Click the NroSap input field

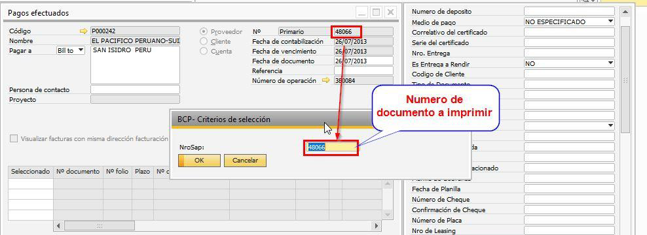332,148
